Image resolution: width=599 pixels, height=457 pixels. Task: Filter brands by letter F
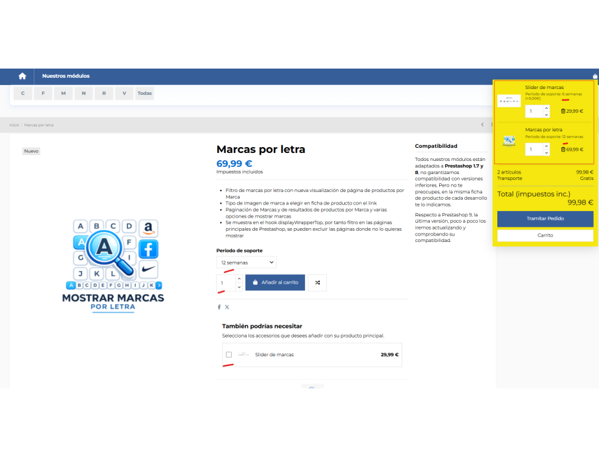point(43,93)
